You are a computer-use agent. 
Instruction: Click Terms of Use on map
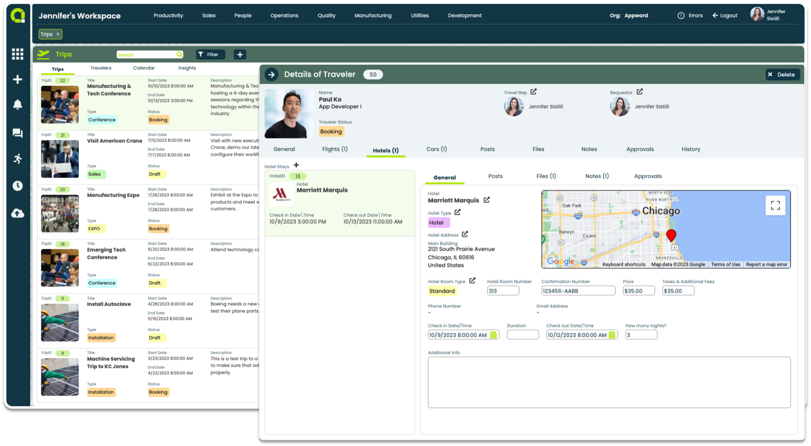(725, 264)
